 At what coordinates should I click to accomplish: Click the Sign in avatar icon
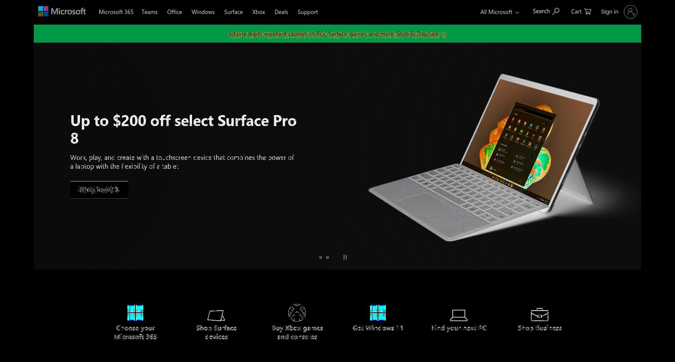(x=631, y=12)
